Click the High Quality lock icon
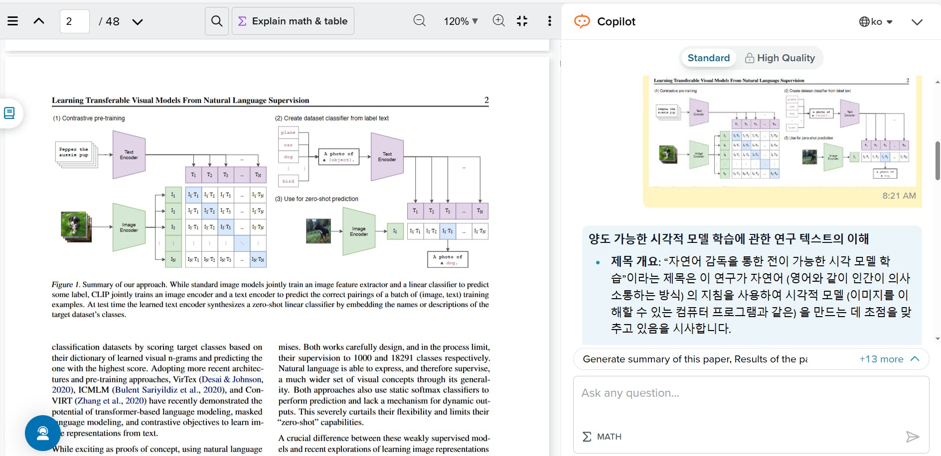The width and height of the screenshot is (941, 456). tap(749, 58)
